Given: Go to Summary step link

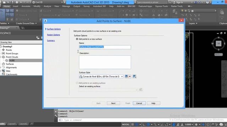Looking at the screenshot, I should click(x=51, y=41).
